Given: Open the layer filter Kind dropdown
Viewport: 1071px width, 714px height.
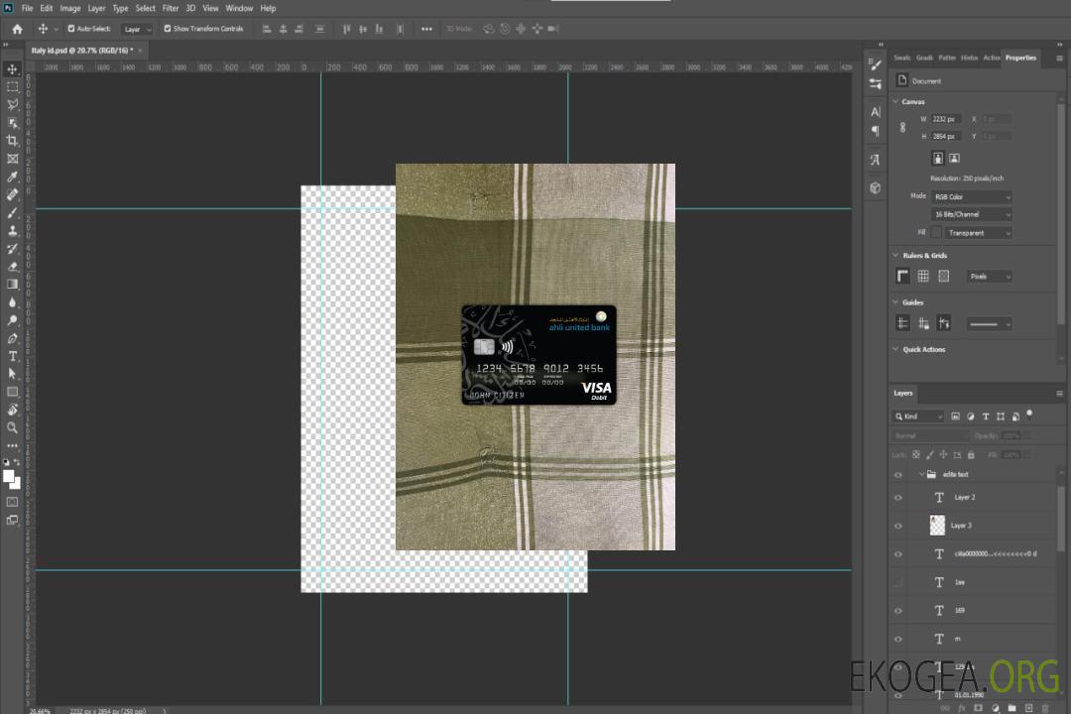Looking at the screenshot, I should [918, 416].
